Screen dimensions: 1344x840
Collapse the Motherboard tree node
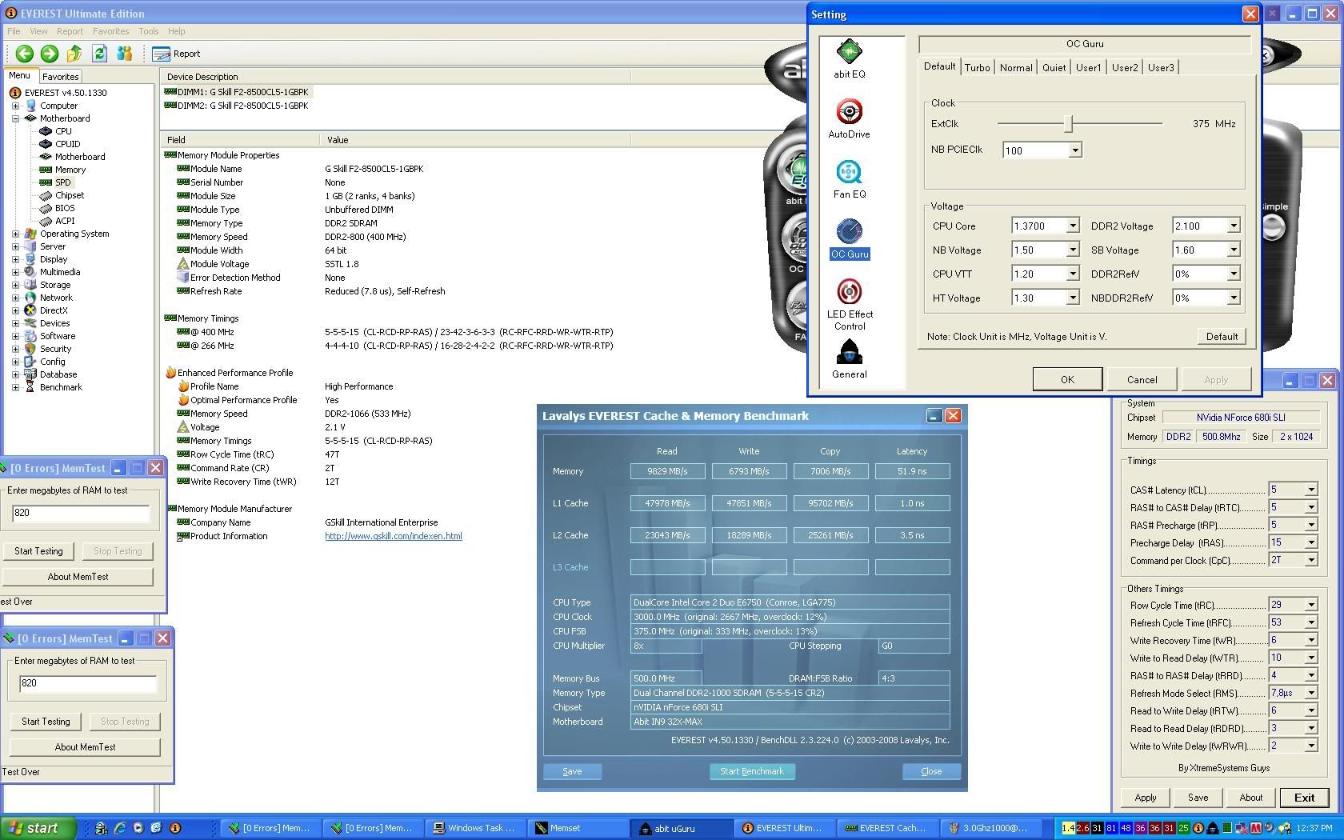tap(15, 118)
